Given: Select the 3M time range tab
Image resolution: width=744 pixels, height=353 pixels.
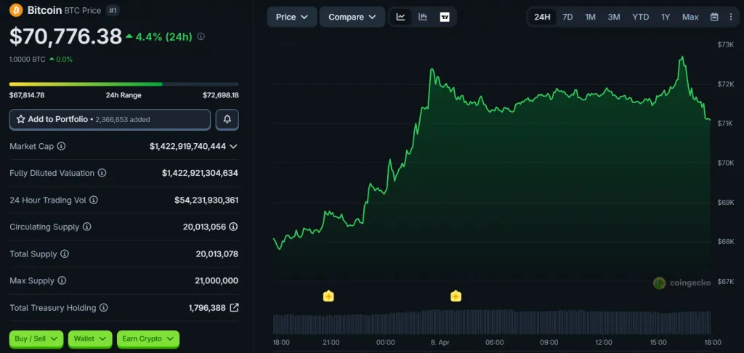Looking at the screenshot, I should click(x=614, y=17).
